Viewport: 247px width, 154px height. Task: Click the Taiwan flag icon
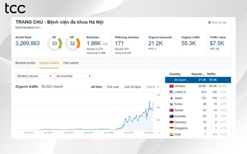click(171, 110)
